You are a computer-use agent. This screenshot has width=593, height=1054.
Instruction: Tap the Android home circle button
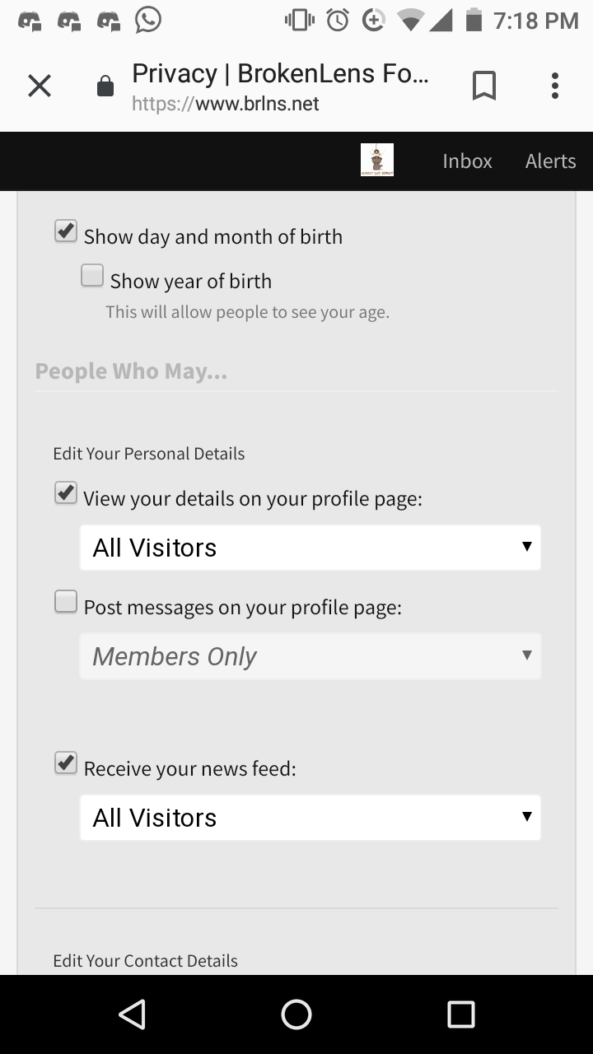tap(296, 1014)
